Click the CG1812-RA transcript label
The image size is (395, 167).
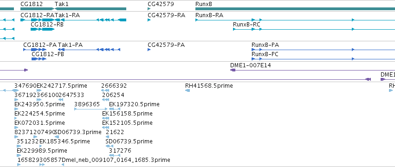click(x=37, y=15)
